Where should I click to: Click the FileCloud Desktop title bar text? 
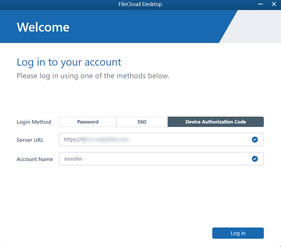tap(140, 4)
